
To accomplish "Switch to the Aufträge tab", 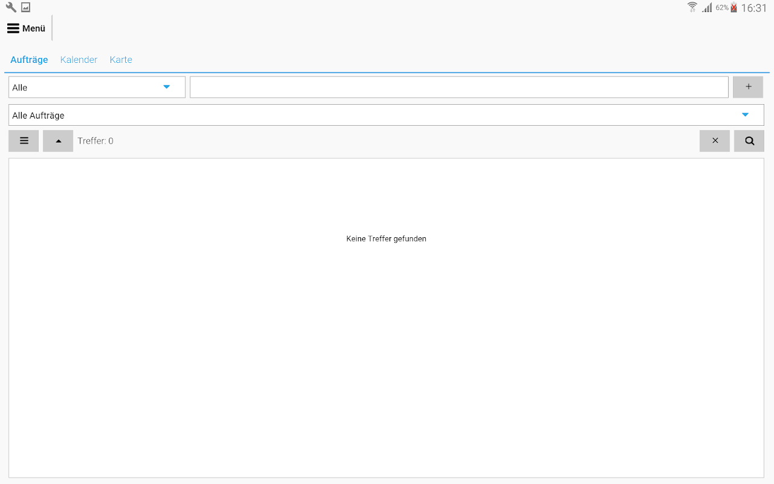I will pos(29,60).
